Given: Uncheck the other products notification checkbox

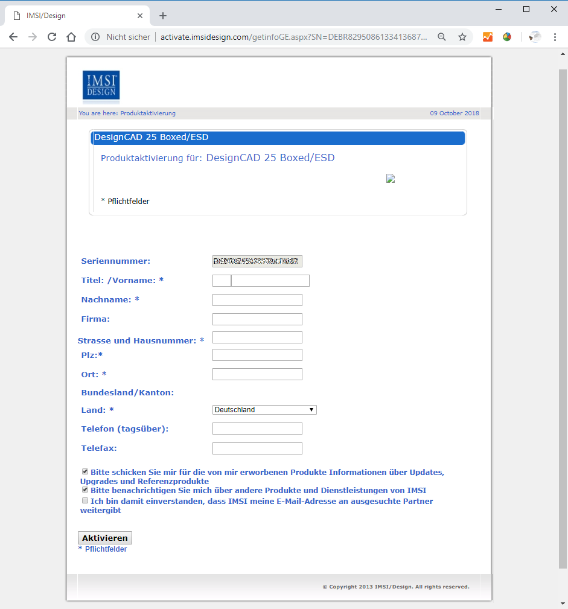Looking at the screenshot, I should (x=85, y=489).
